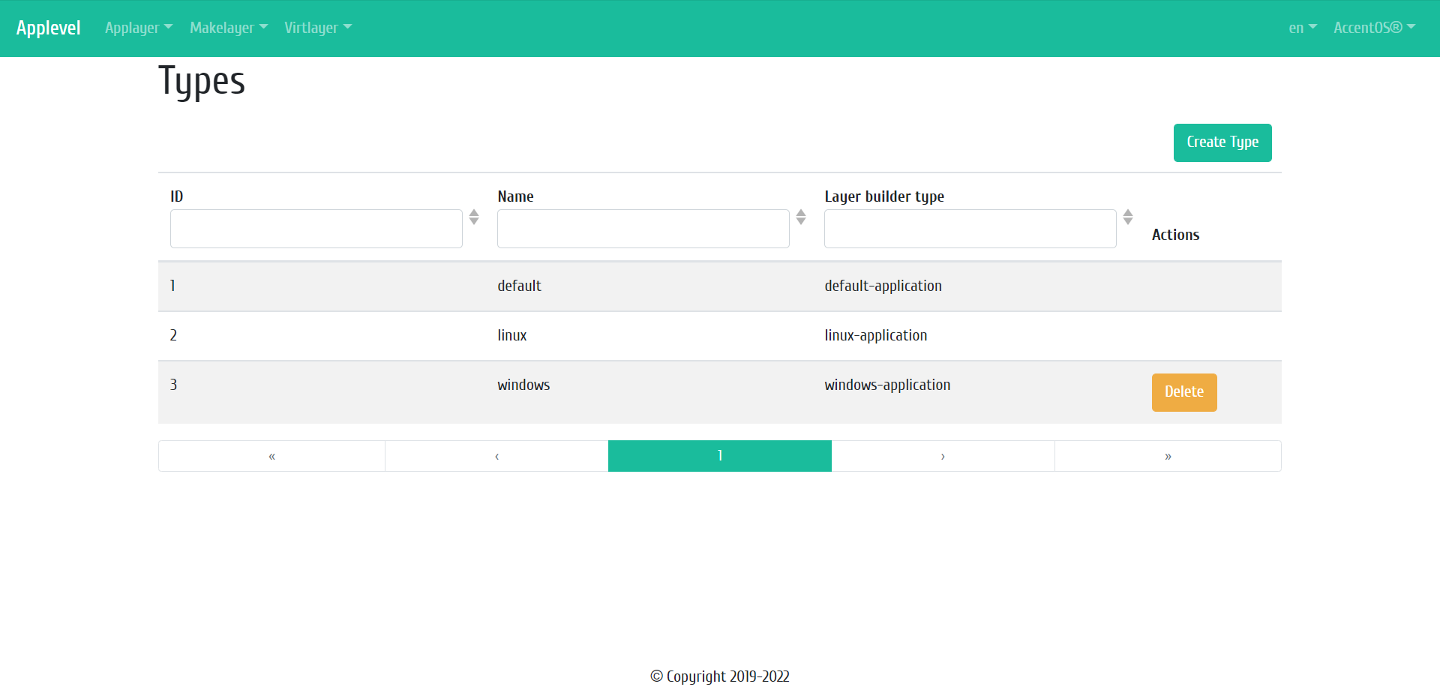Select page 1 in pagination

point(720,456)
